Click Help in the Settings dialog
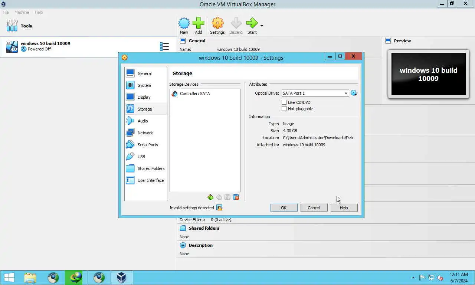Screen dimensions: 475x285 click(344, 208)
